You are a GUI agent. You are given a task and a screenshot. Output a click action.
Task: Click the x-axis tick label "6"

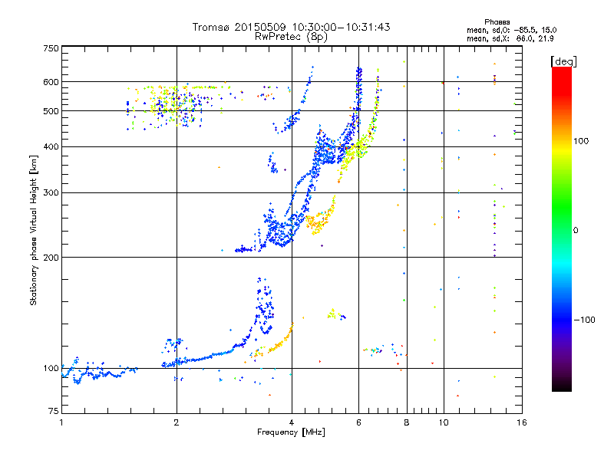(358, 422)
